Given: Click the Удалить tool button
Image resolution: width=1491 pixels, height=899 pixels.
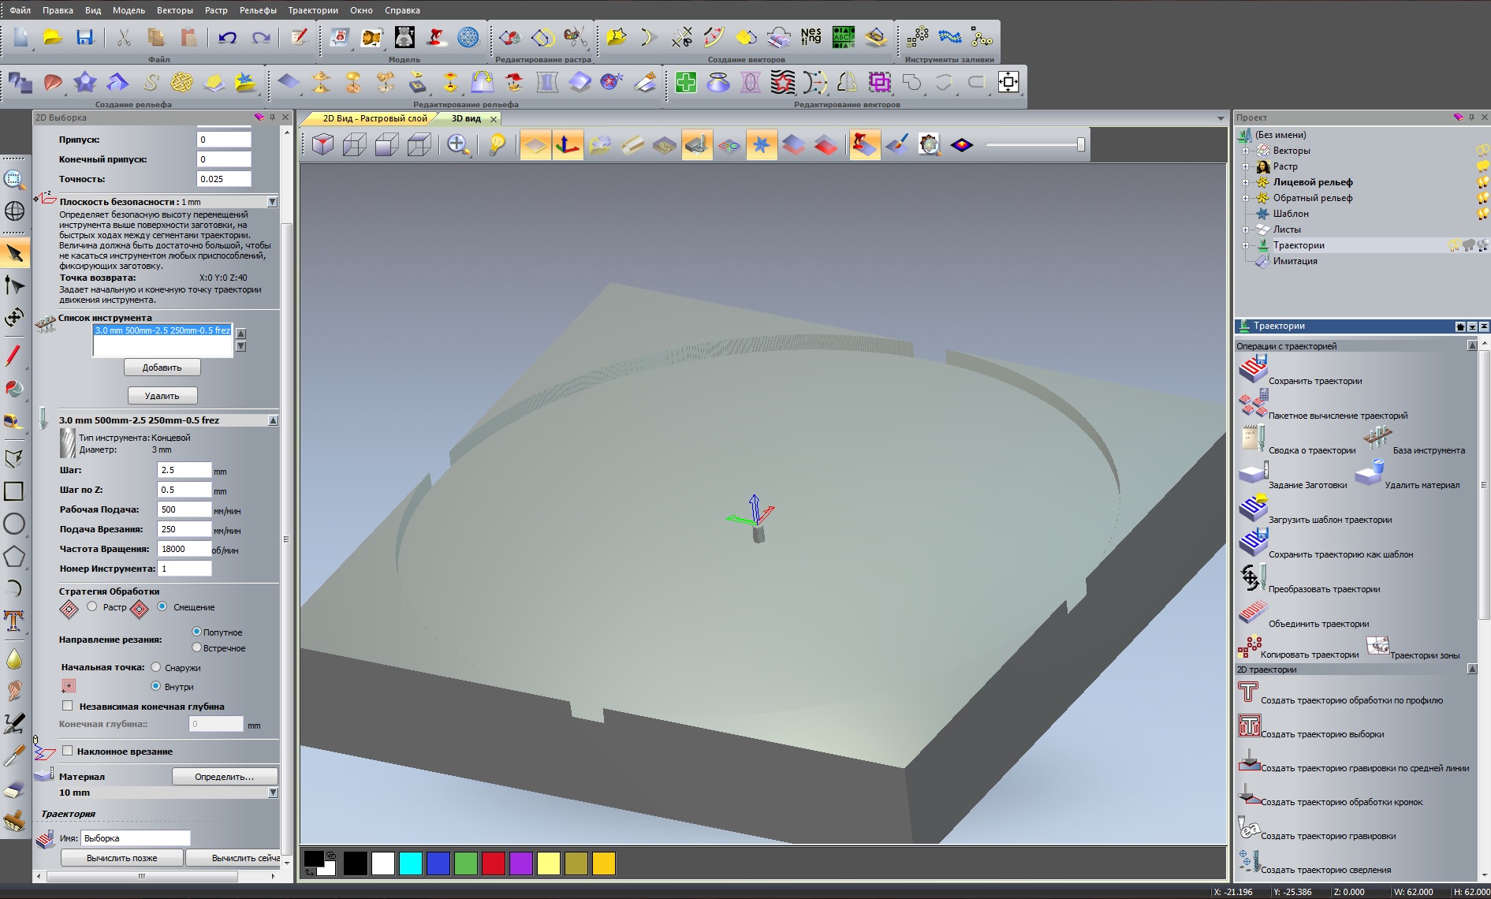Looking at the screenshot, I should point(162,396).
